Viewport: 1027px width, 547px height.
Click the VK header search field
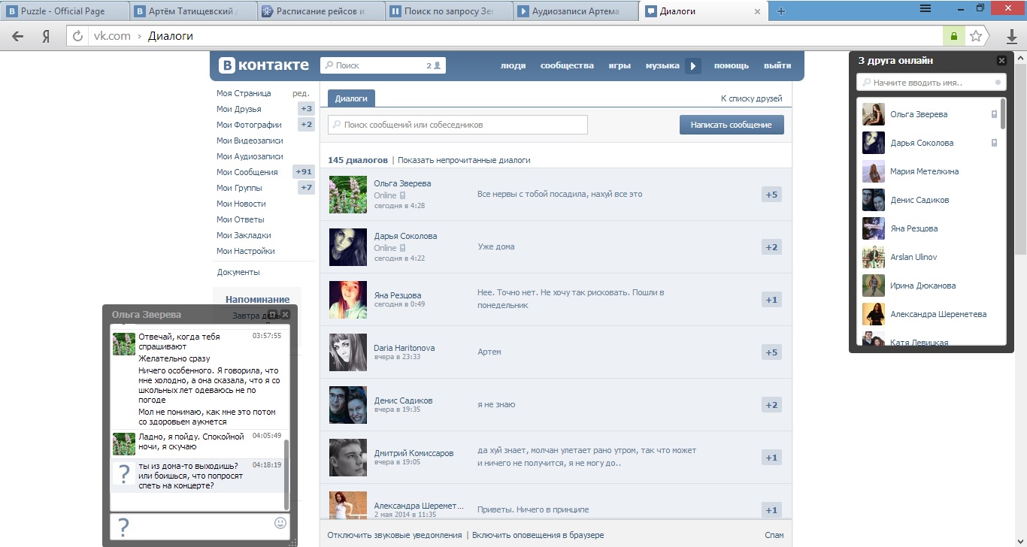(383, 65)
